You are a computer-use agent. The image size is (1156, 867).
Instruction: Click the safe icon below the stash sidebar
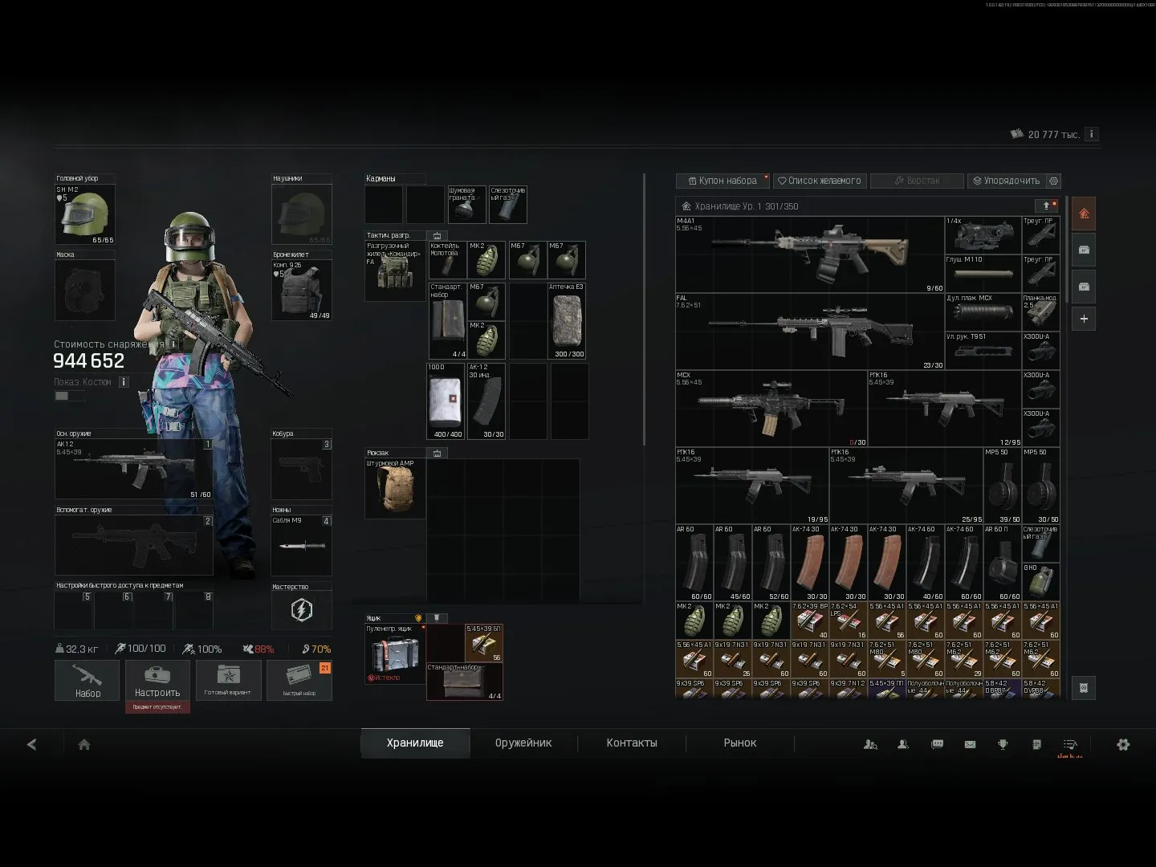(x=1084, y=688)
